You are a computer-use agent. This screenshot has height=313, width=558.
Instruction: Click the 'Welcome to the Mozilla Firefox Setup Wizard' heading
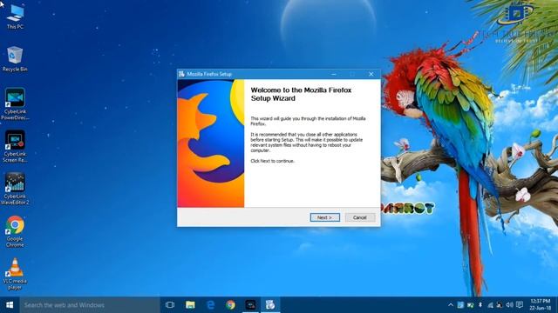301,95
